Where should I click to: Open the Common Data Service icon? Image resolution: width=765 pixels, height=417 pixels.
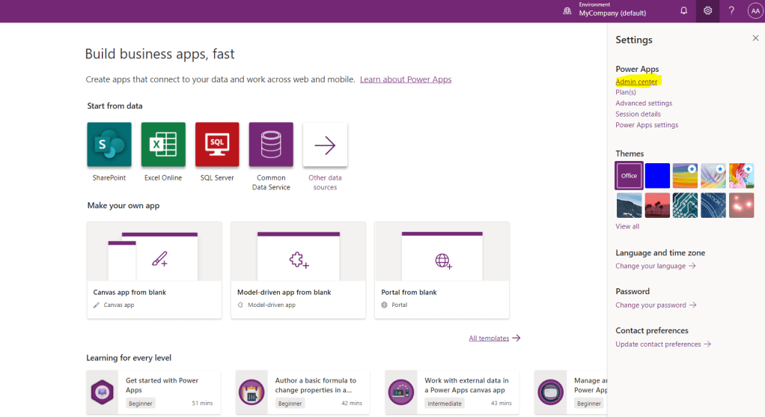pos(271,144)
